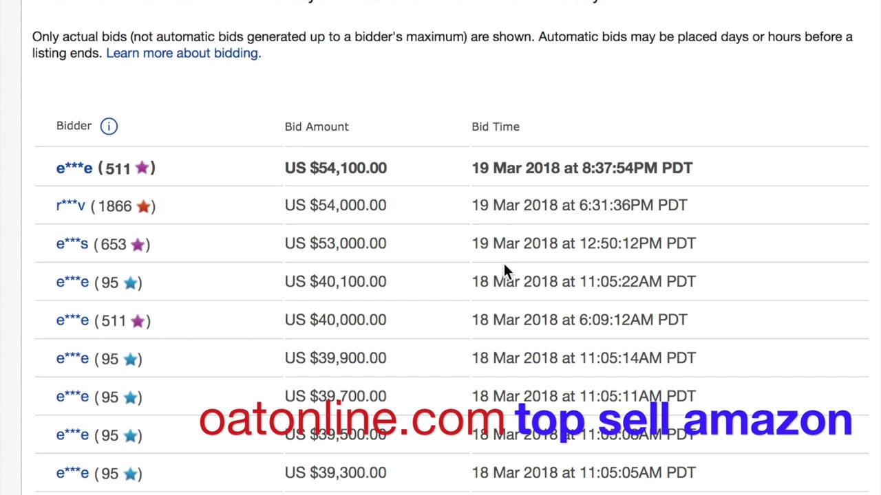
Task: Select bid amount US $54,000.00
Action: [335, 205]
